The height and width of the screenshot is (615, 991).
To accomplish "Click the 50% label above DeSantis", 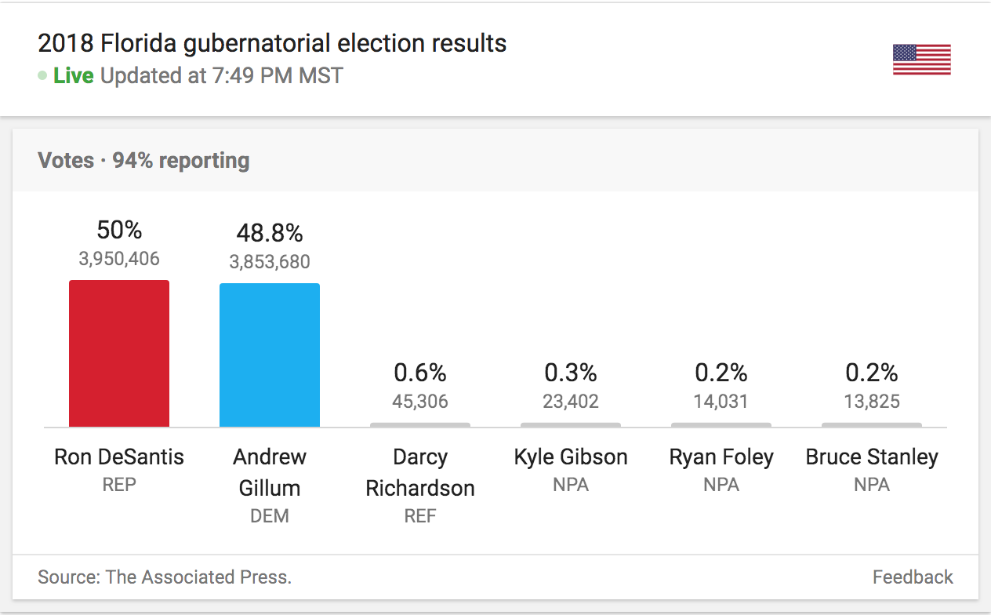I will [x=119, y=230].
